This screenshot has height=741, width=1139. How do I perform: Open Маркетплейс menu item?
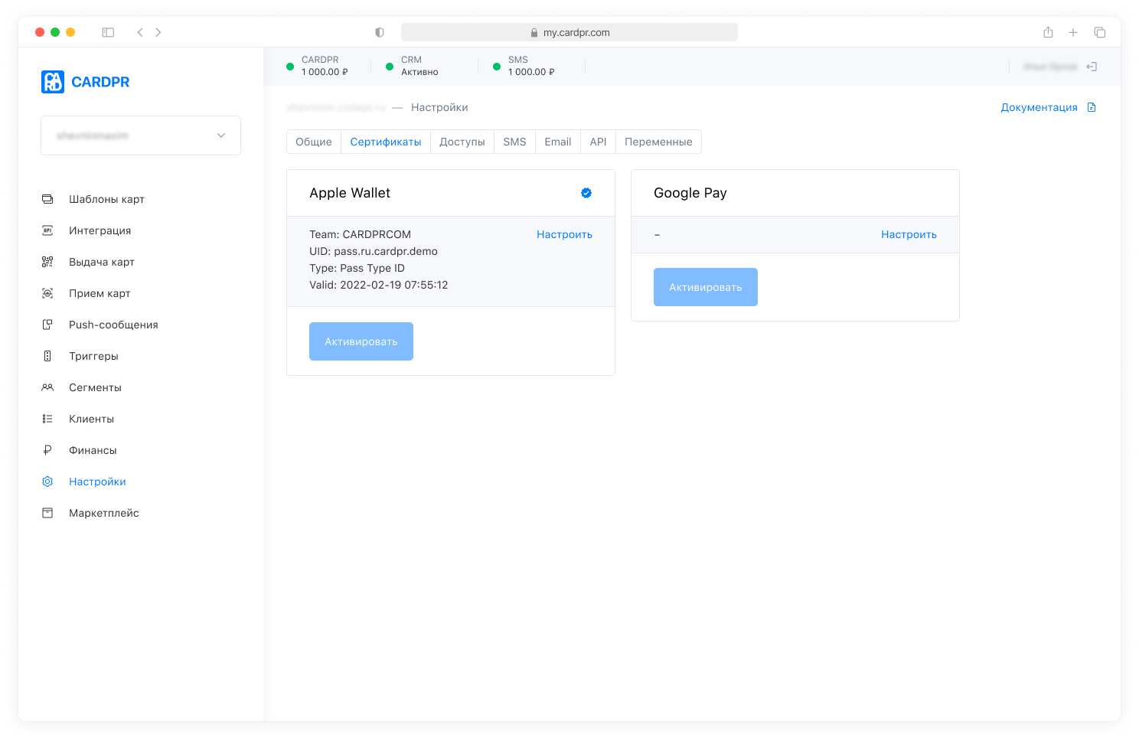click(104, 513)
